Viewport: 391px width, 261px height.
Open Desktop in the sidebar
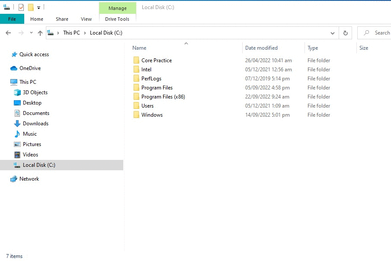click(32, 103)
